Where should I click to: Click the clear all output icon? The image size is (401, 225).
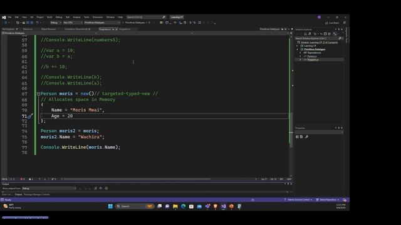[x=95, y=188]
